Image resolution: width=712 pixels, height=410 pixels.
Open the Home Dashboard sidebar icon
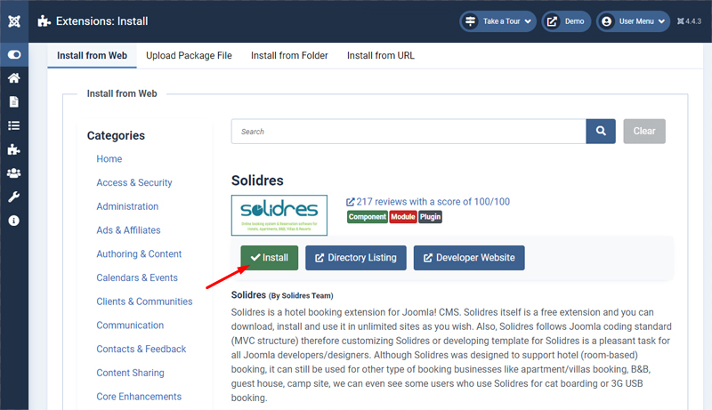coord(13,78)
